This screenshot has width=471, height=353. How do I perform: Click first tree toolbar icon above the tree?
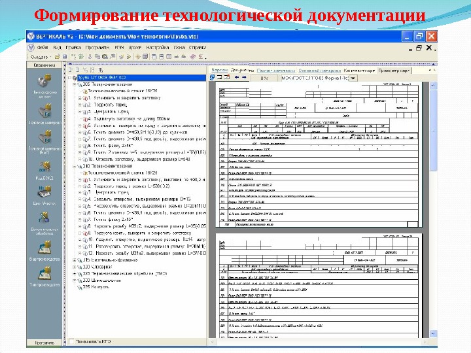(x=71, y=70)
